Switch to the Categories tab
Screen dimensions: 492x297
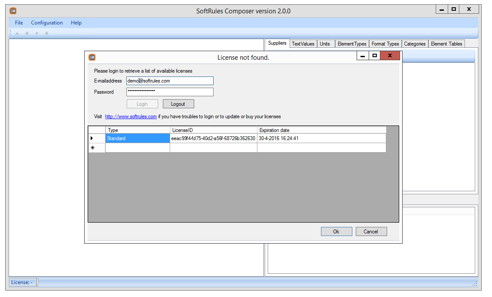click(415, 44)
